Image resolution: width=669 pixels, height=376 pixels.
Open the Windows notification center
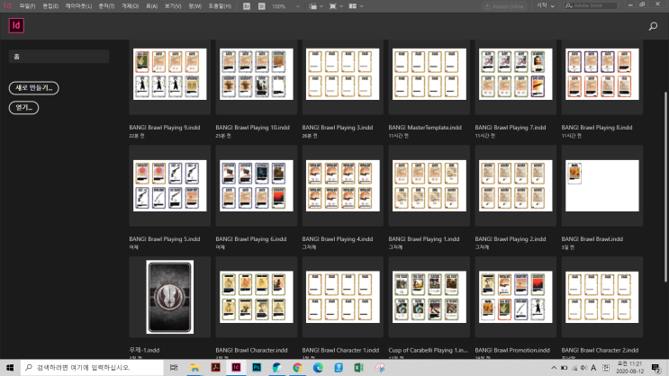tap(655, 368)
